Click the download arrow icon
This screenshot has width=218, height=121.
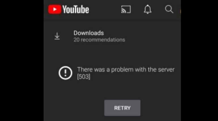point(57,36)
